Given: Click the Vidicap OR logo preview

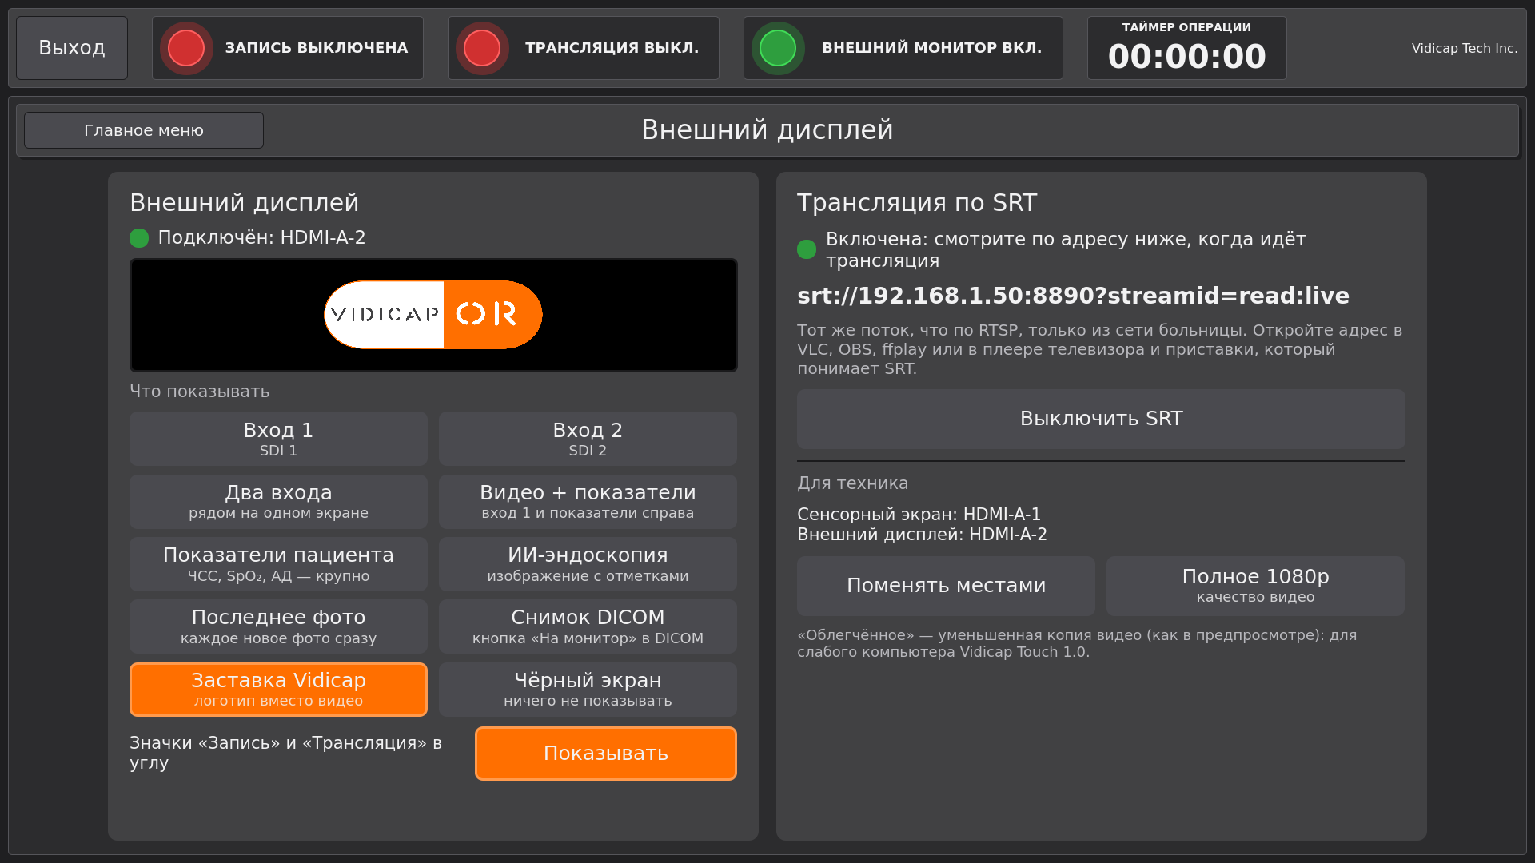Looking at the screenshot, I should coord(433,315).
